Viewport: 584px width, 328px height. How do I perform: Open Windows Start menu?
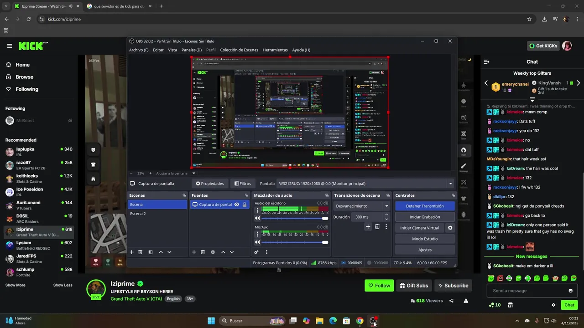pyautogui.click(x=211, y=321)
